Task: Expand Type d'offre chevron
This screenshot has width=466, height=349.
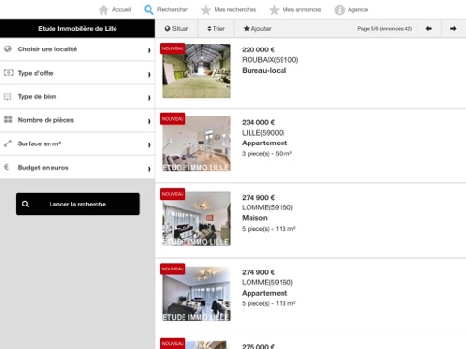Action: pyautogui.click(x=150, y=75)
